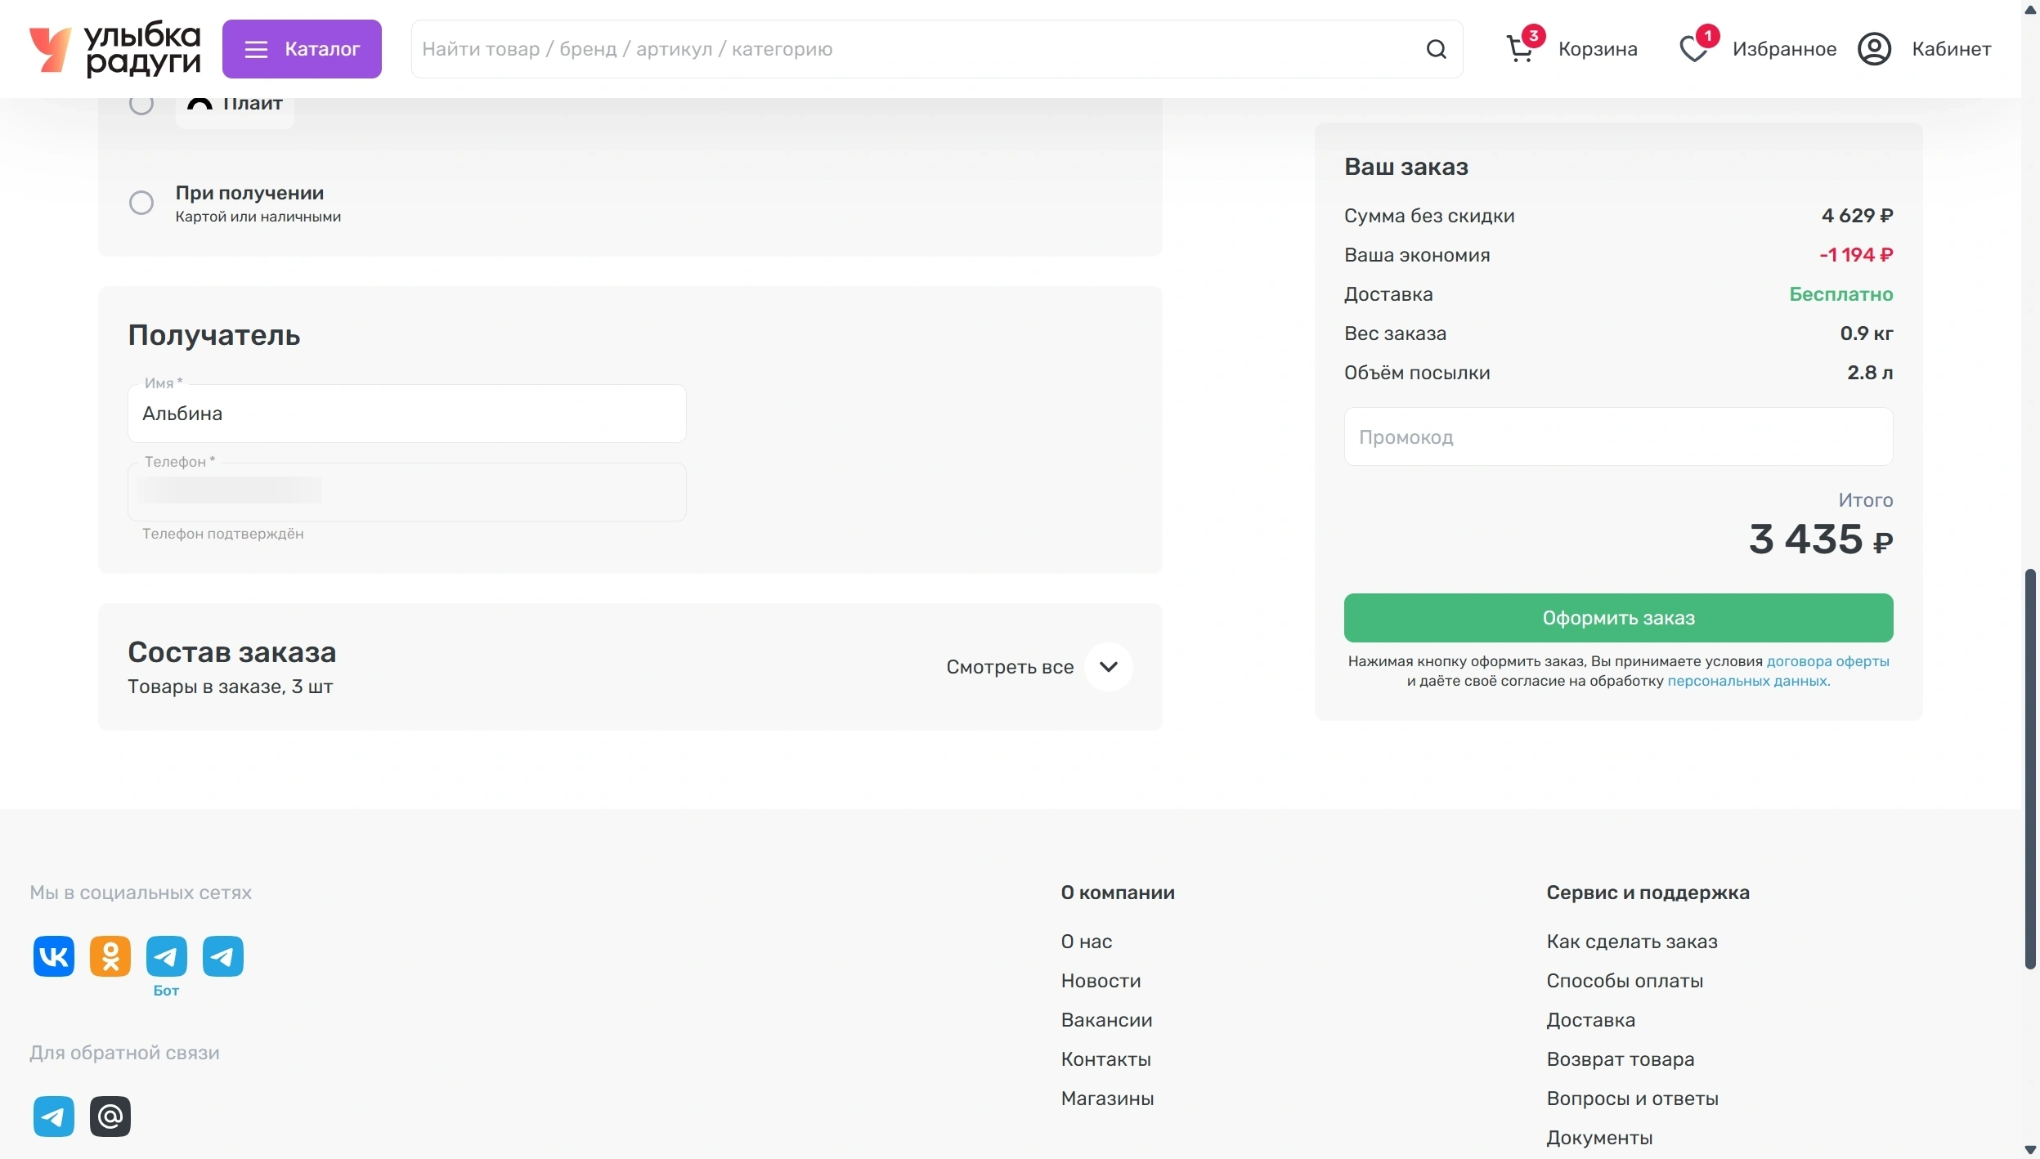Click the page vertical scrollbar thumb
This screenshot has height=1159, width=2040.
2029,768
